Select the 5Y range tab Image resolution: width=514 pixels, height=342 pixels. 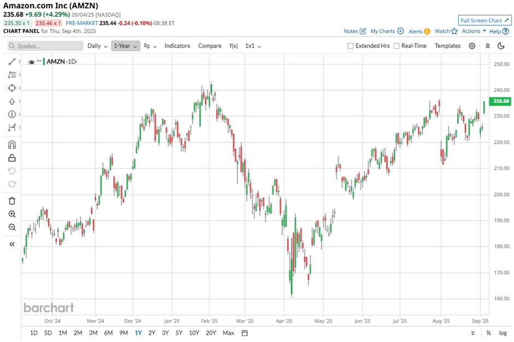pyautogui.click(x=179, y=333)
